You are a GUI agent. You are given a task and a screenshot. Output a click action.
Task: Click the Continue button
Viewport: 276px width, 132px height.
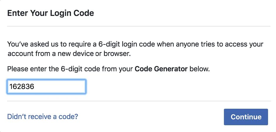pyautogui.click(x=246, y=117)
